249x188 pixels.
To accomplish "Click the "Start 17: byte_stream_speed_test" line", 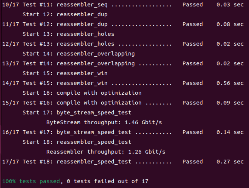I will [x=77, y=113].
